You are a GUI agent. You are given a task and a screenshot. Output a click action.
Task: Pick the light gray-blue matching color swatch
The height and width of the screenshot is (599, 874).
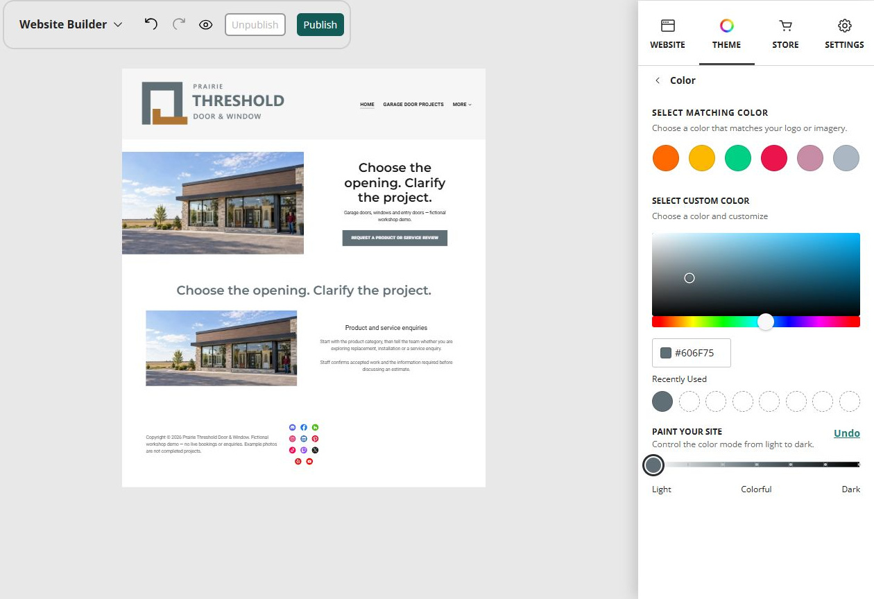pos(846,158)
